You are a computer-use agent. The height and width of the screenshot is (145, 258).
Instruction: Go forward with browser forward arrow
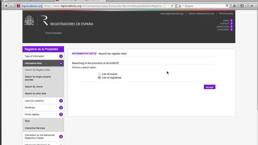click(11, 6)
